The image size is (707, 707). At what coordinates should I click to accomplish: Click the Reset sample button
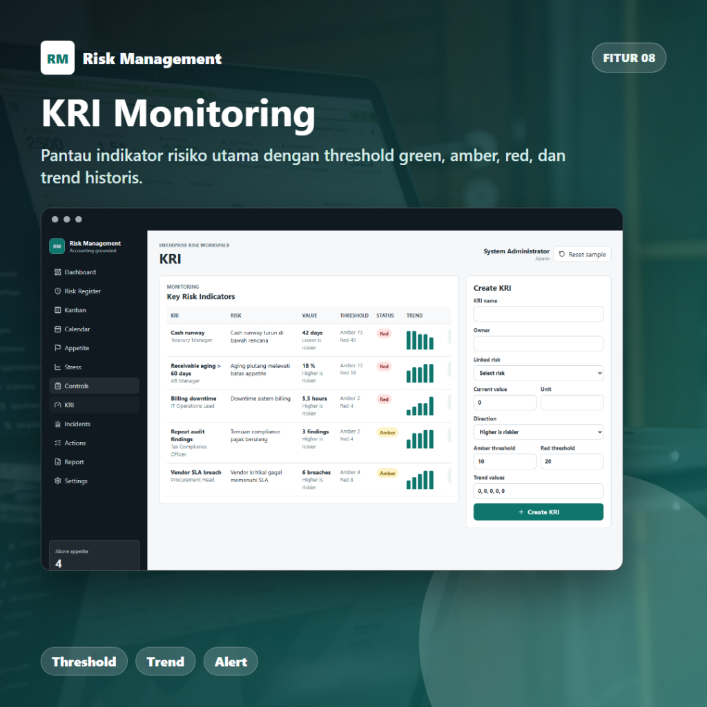click(x=582, y=254)
